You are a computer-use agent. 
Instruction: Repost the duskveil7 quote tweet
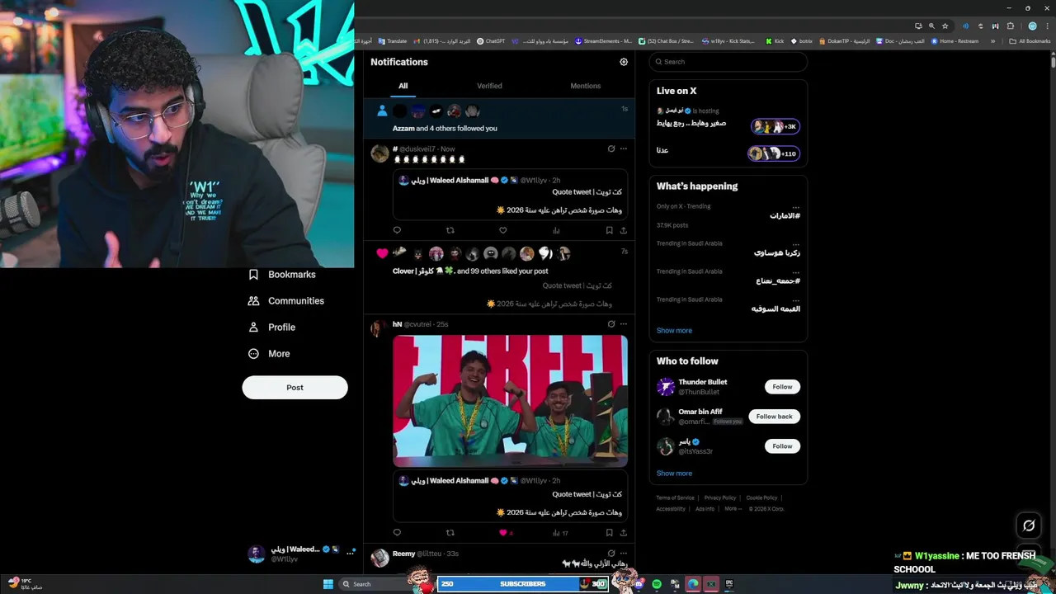tap(450, 230)
